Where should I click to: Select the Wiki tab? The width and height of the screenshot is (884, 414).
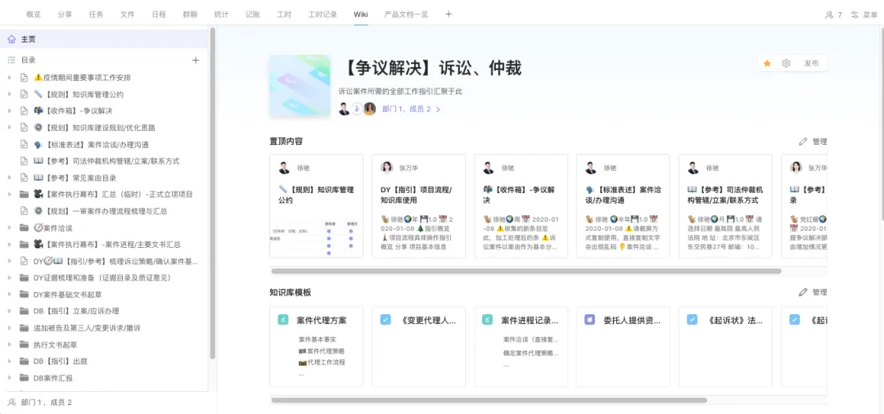click(361, 15)
